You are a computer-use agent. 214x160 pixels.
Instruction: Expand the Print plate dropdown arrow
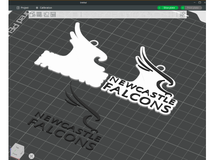pos(183,8)
